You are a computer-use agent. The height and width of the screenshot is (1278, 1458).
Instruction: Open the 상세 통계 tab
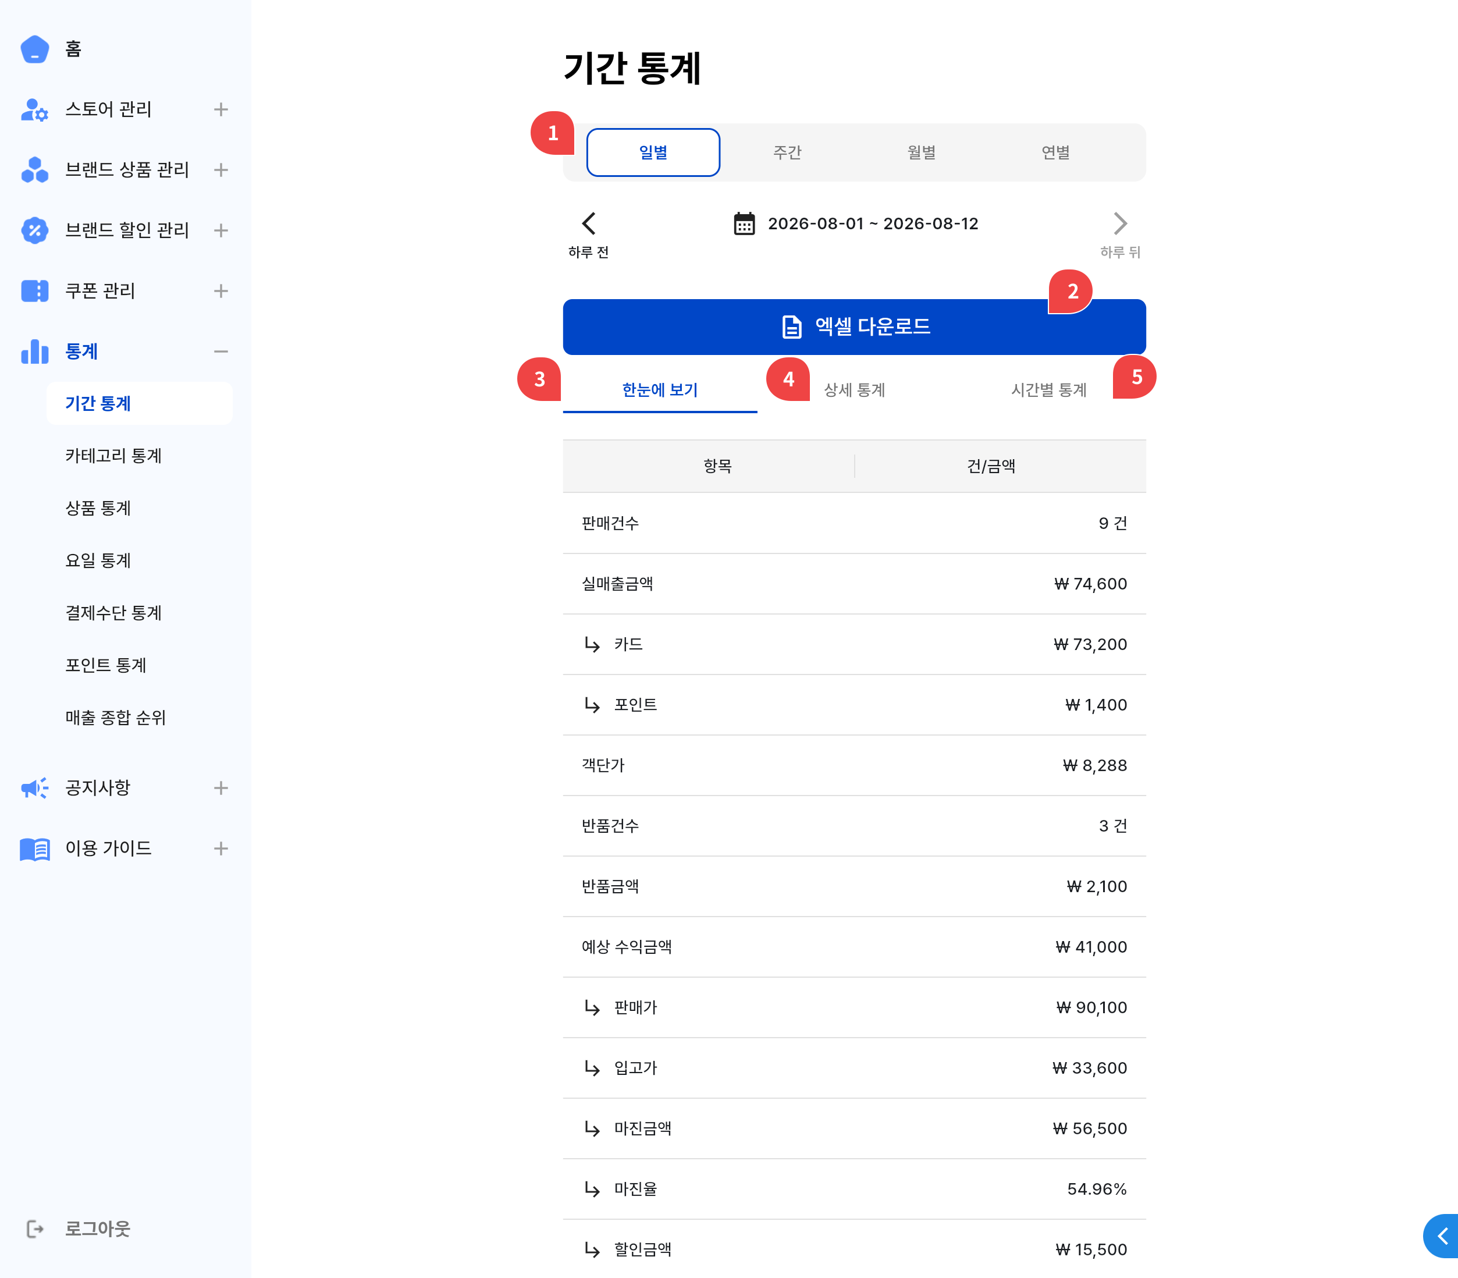point(854,390)
